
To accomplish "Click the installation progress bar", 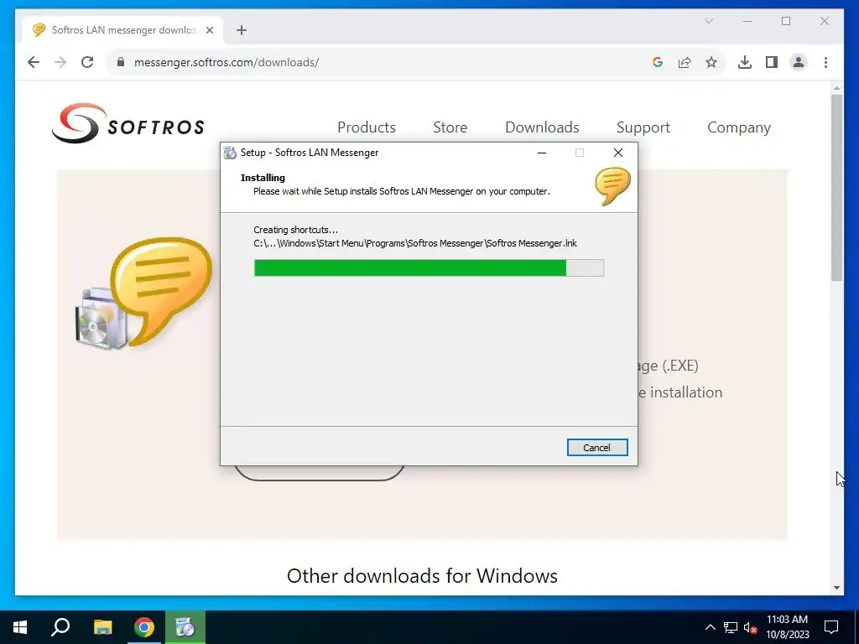I will pos(429,267).
